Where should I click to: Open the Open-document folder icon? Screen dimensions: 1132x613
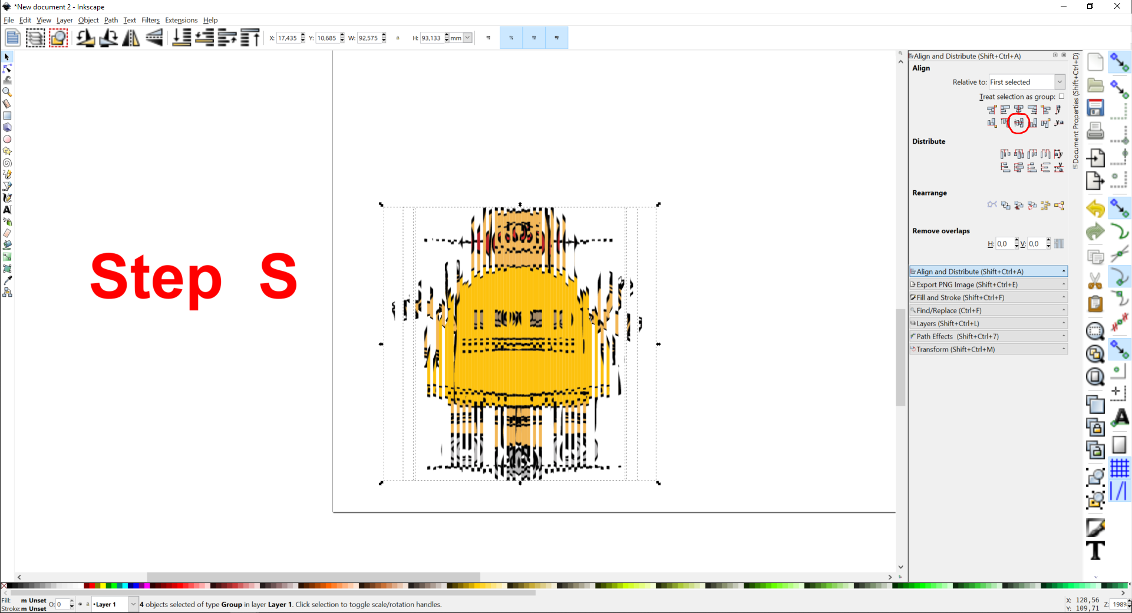(x=1095, y=85)
